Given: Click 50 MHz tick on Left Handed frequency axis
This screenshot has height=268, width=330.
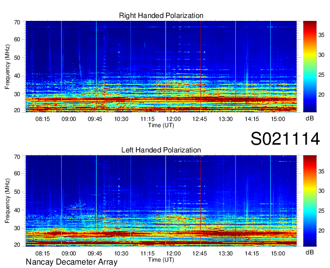Looking at the screenshot, I should [x=17, y=192].
